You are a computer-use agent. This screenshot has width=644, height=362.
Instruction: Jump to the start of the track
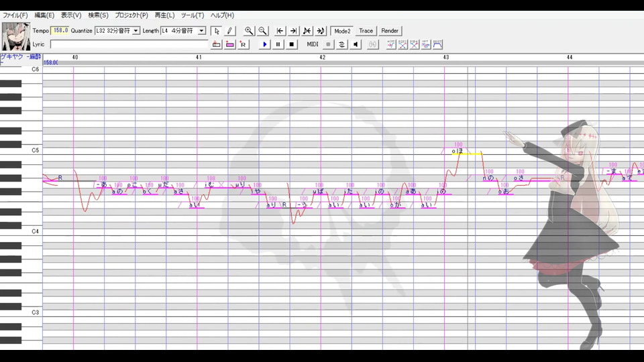tap(280, 31)
